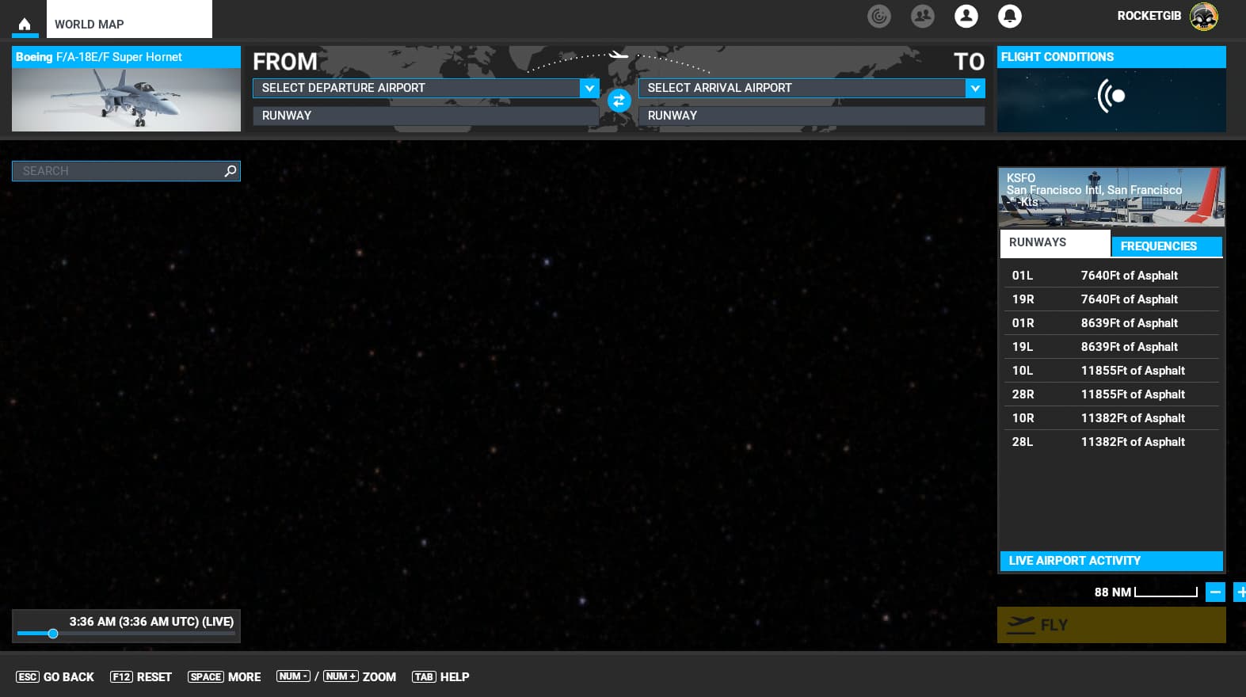Select the Boeing F/A-18E/F Super Hornet thumbnail
1246x697 pixels.
point(126,89)
